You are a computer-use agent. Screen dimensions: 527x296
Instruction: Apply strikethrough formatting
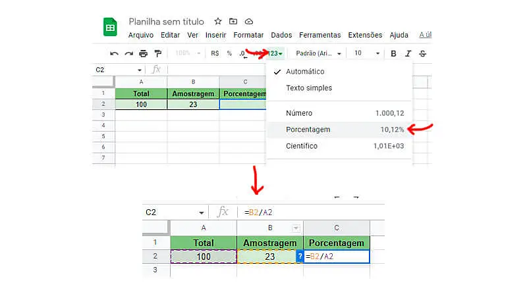pos(422,53)
